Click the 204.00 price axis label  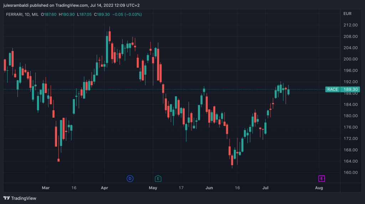point(351,48)
